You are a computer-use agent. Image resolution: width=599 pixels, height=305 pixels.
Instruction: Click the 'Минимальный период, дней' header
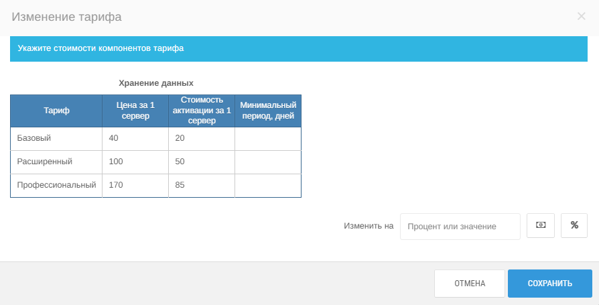point(268,111)
